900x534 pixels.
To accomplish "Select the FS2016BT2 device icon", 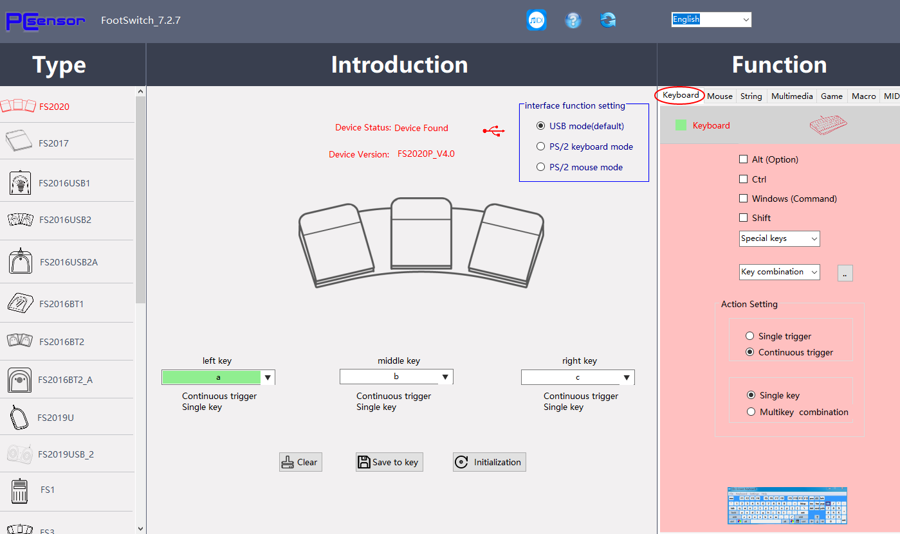I will tap(20, 340).
